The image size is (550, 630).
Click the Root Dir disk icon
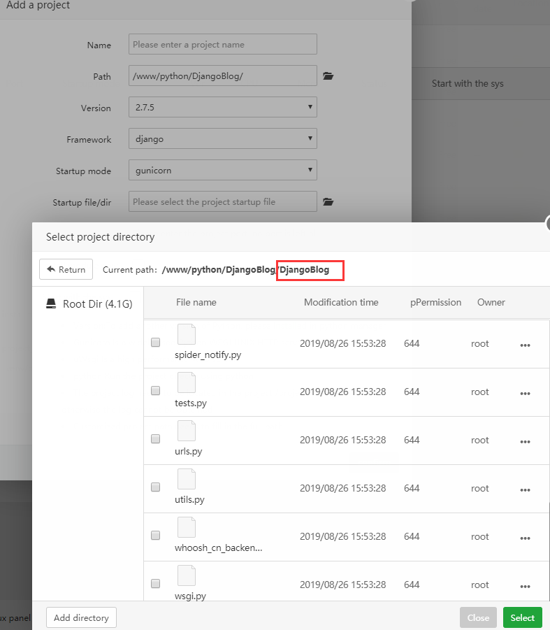click(51, 304)
